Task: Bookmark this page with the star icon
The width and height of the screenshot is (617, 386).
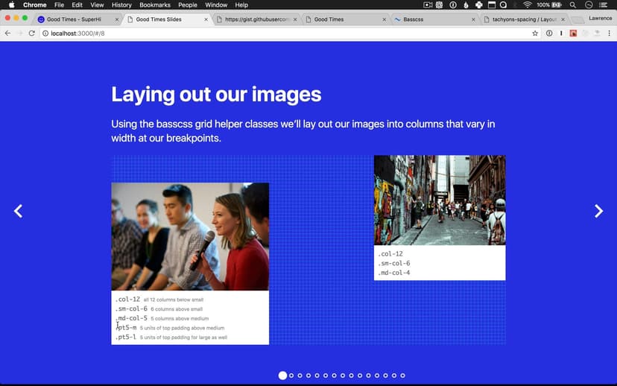Action: (534, 34)
